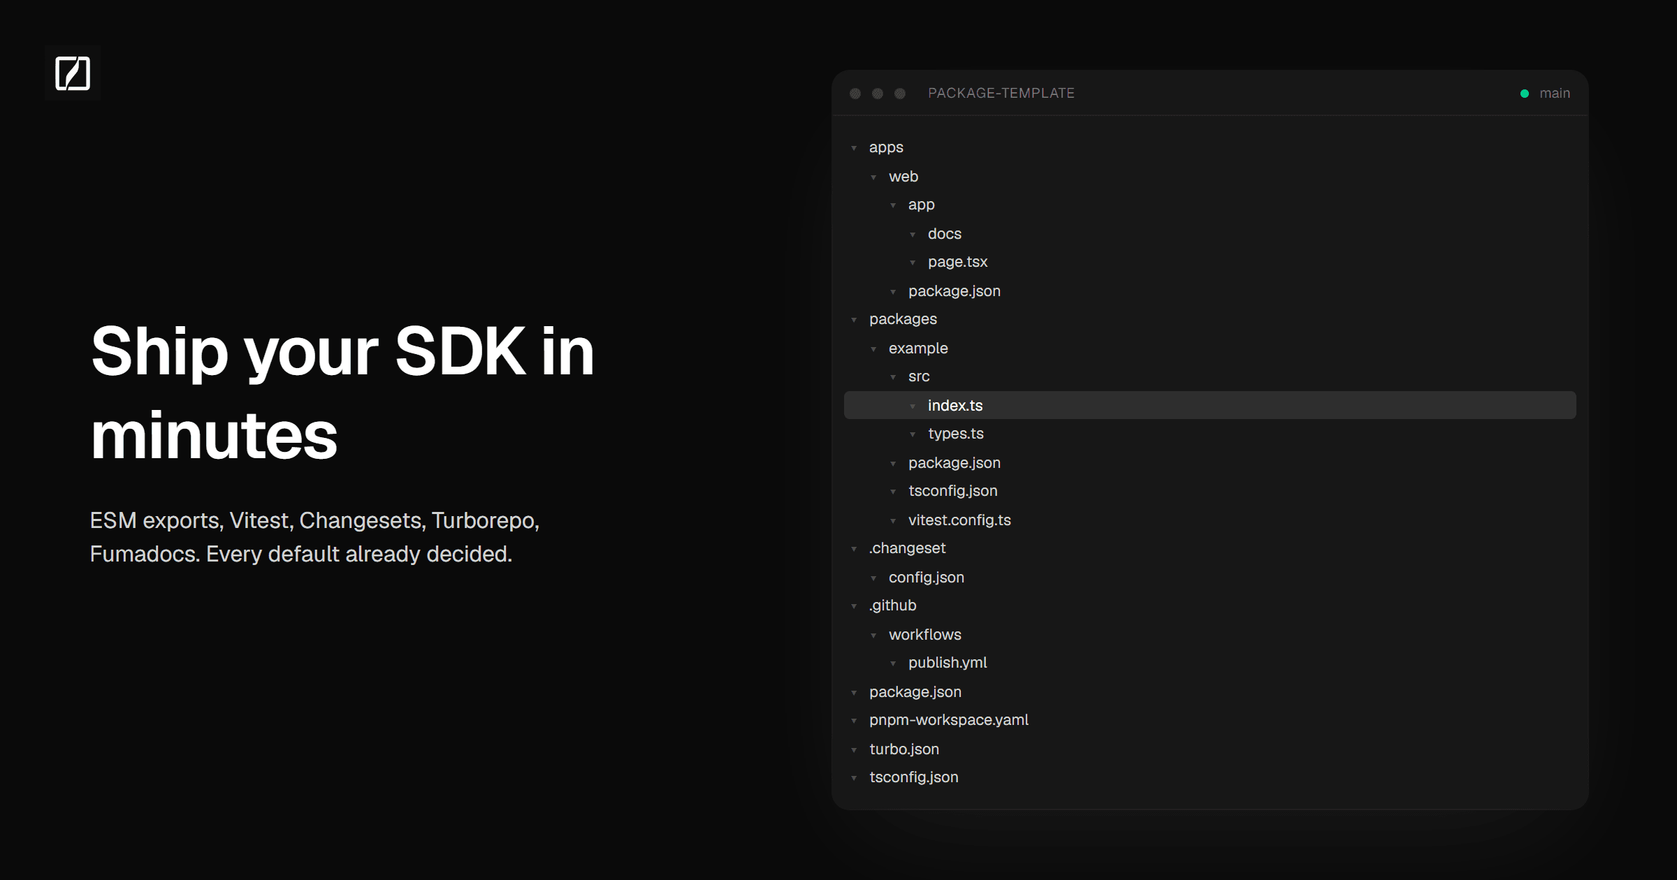Image resolution: width=1677 pixels, height=880 pixels.
Task: Click the 'ESM exports, Vitest, Changesets' subtitle
Action: point(314,537)
